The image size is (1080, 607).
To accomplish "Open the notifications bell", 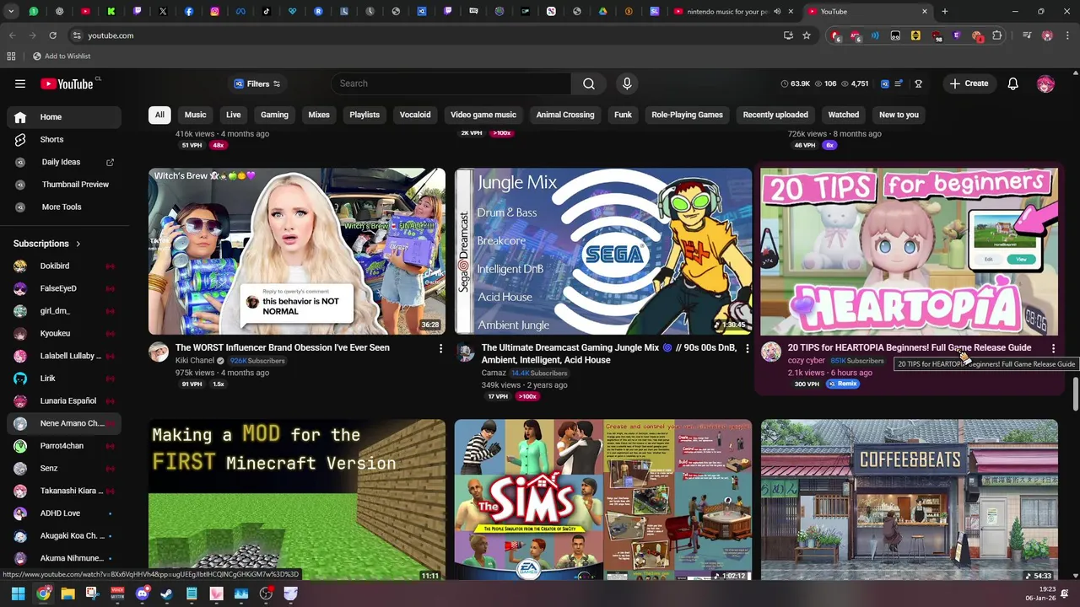I will click(1013, 83).
